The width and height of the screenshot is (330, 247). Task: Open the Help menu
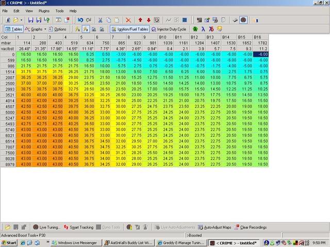click(73, 11)
